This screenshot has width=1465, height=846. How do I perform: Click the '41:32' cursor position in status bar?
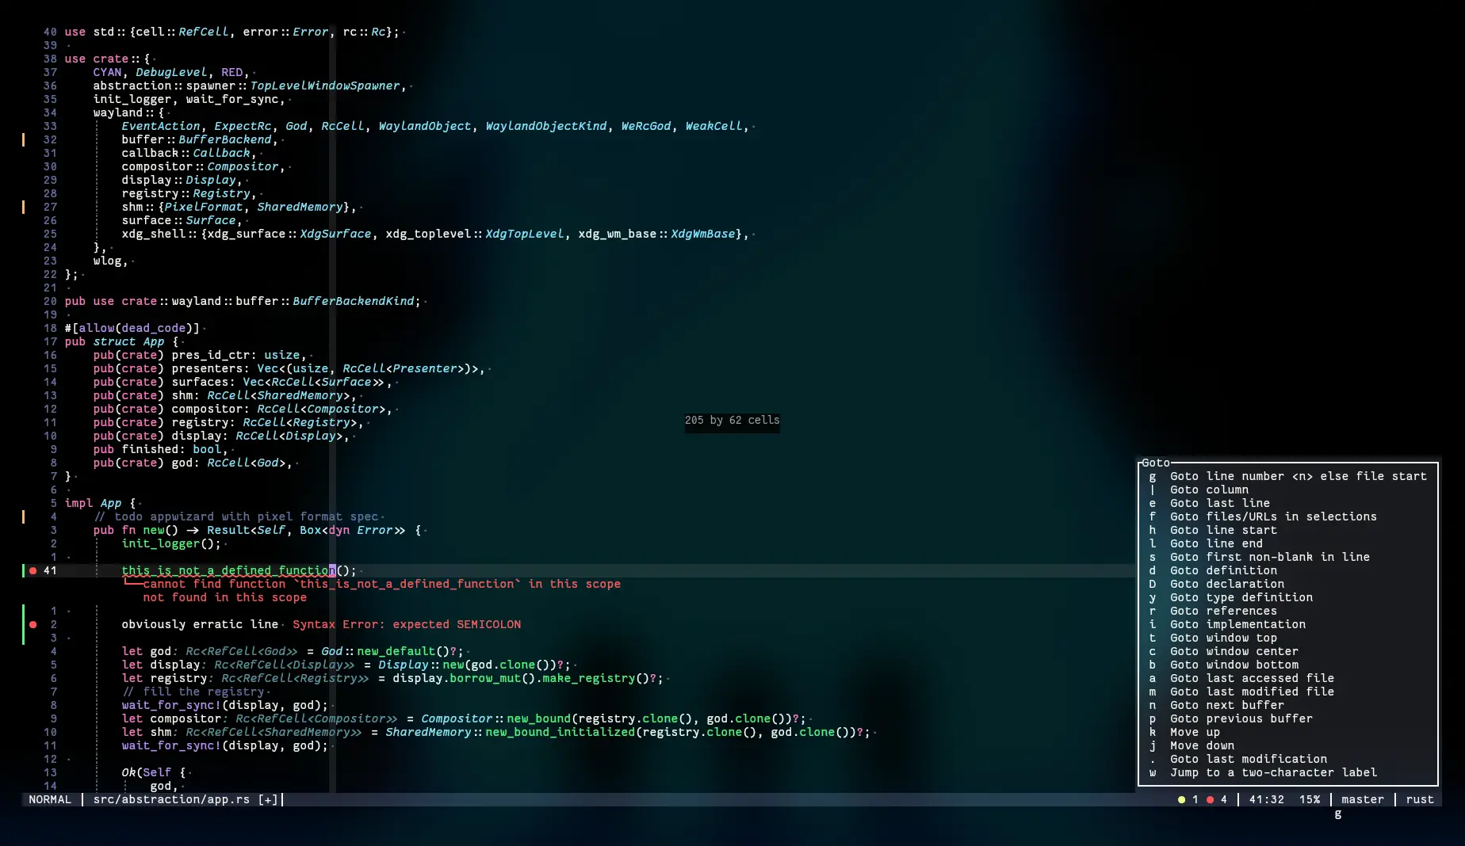[1267, 799]
